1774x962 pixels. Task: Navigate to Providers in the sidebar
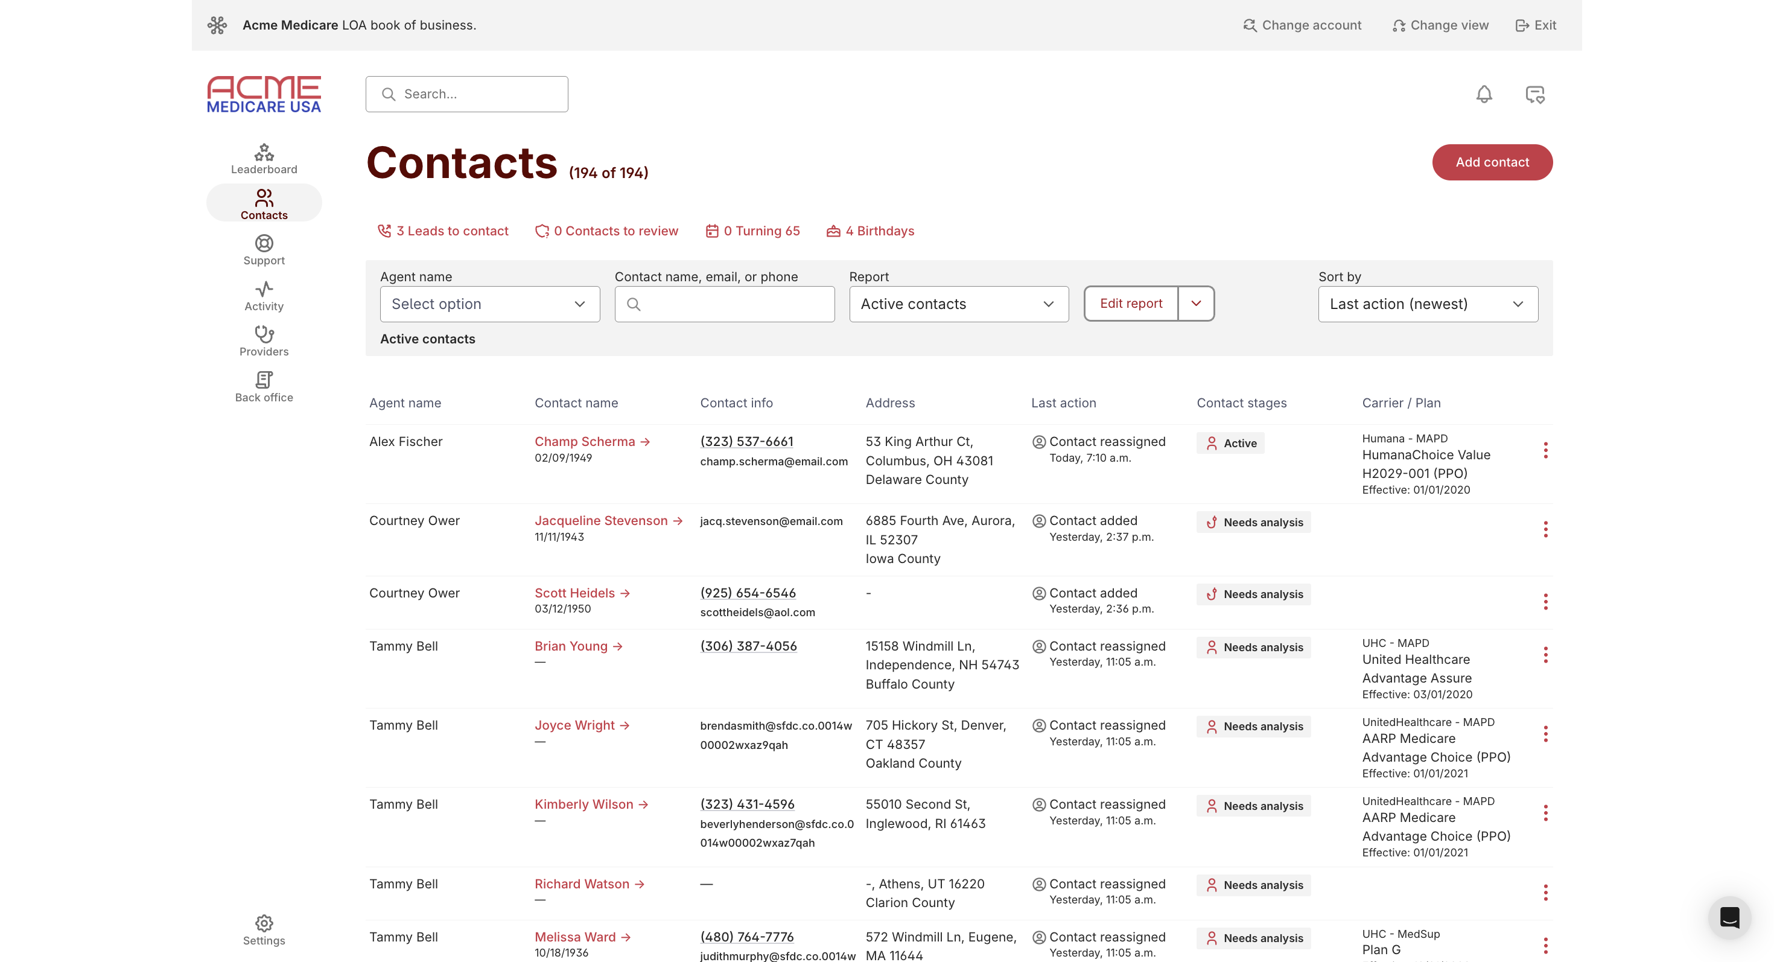(x=264, y=342)
